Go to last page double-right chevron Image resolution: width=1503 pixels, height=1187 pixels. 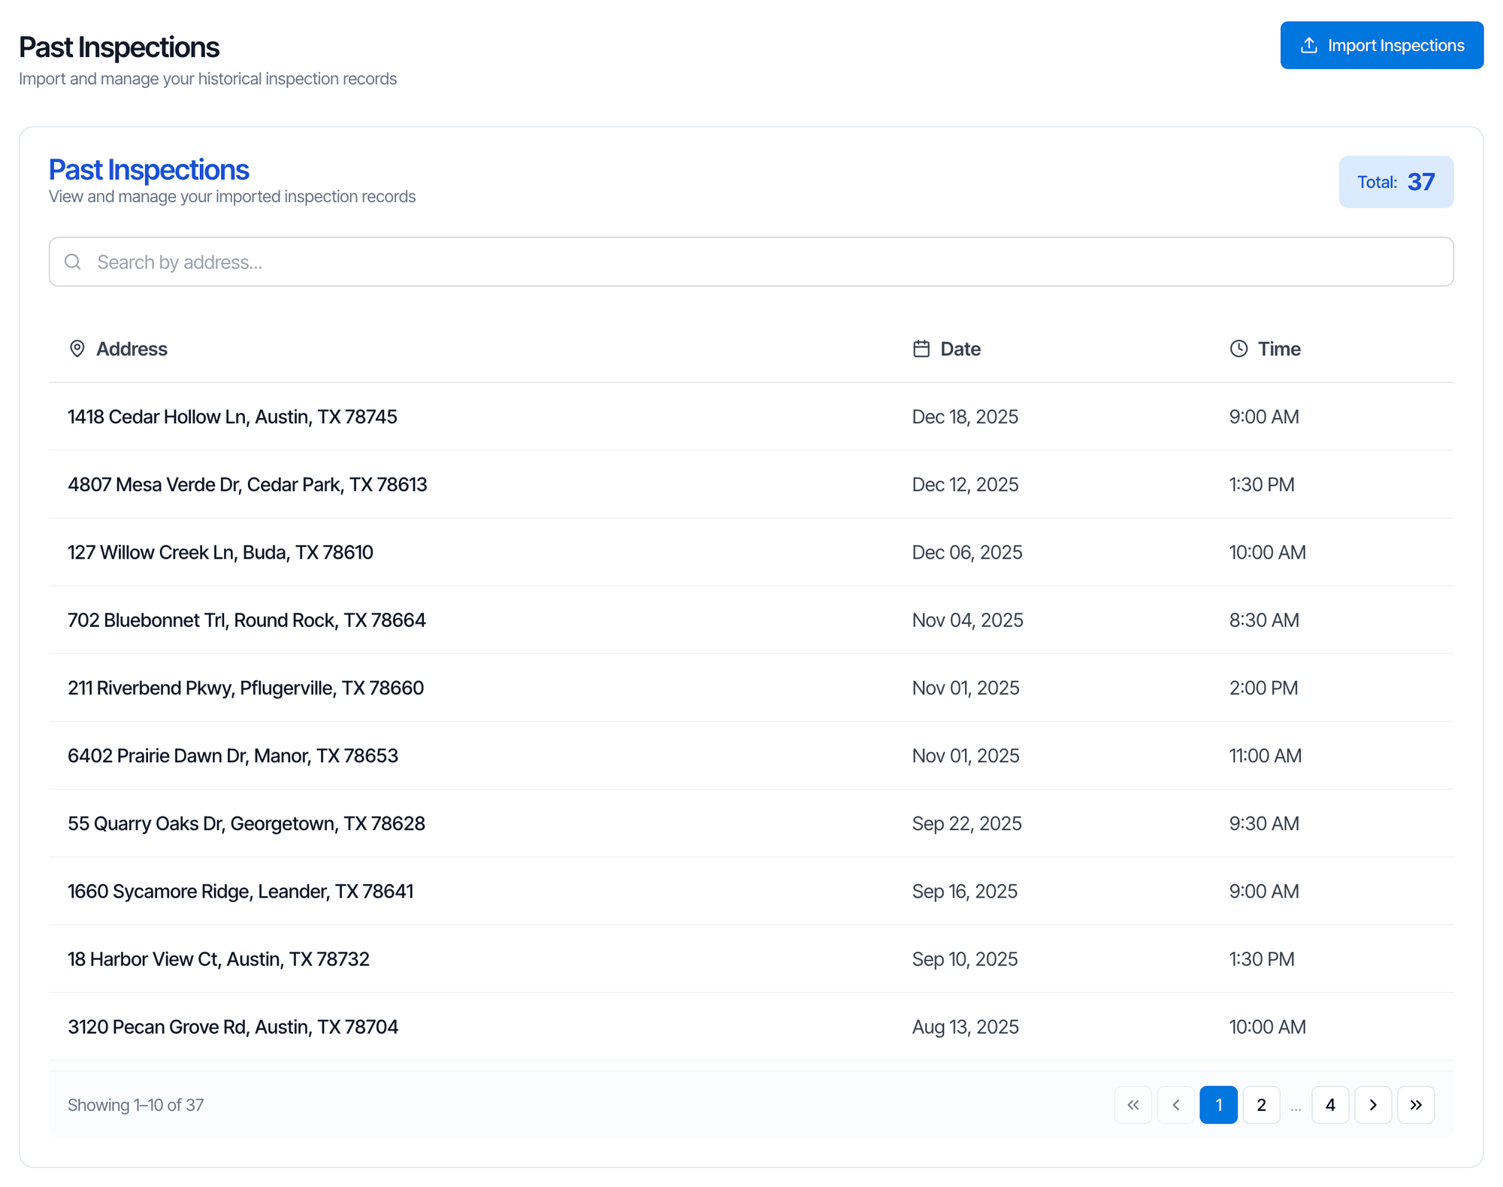tap(1416, 1104)
